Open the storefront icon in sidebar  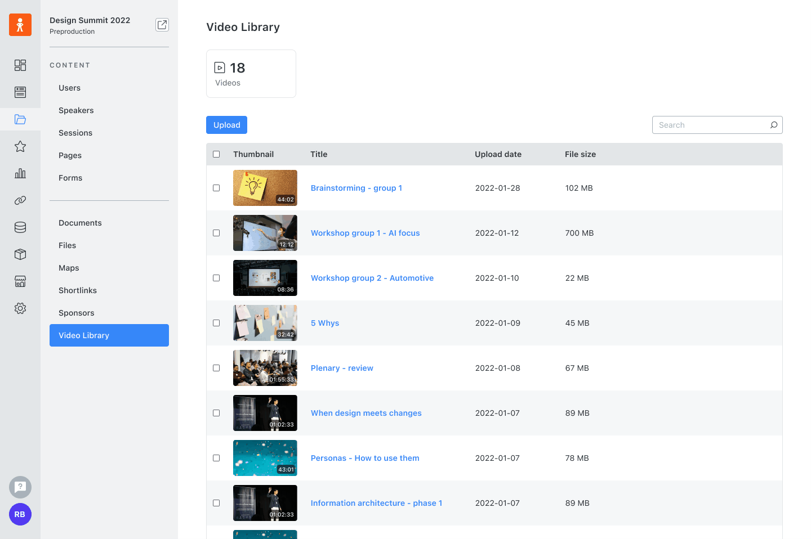tap(20, 281)
